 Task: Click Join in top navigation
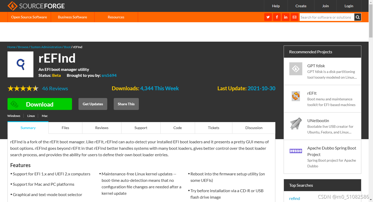pyautogui.click(x=326, y=6)
